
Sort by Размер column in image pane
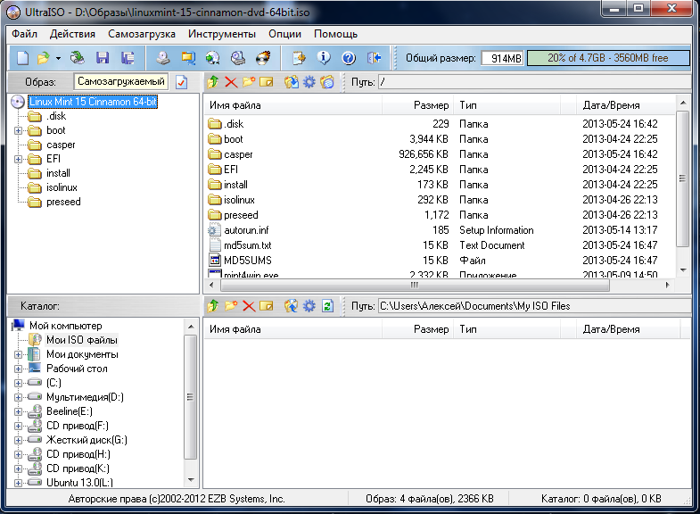pyautogui.click(x=417, y=105)
